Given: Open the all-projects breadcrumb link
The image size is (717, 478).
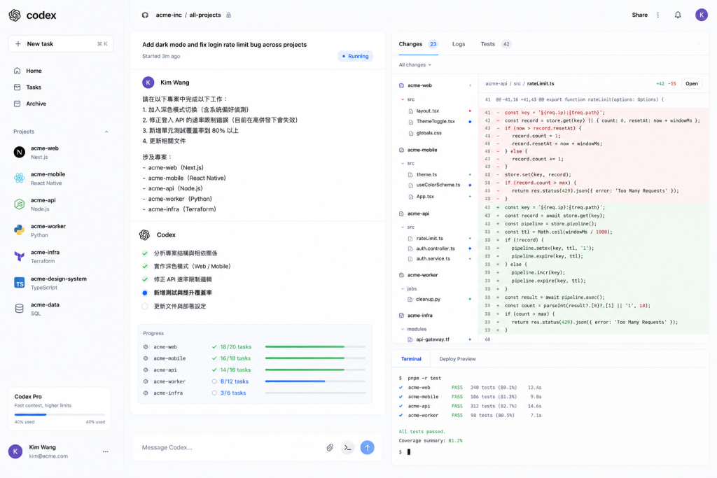Looking at the screenshot, I should pyautogui.click(x=205, y=15).
